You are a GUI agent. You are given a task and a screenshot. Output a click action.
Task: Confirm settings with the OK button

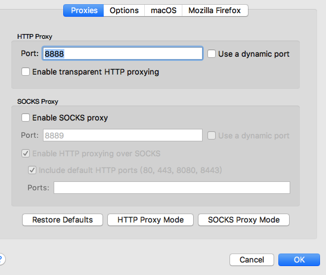coord(299,259)
